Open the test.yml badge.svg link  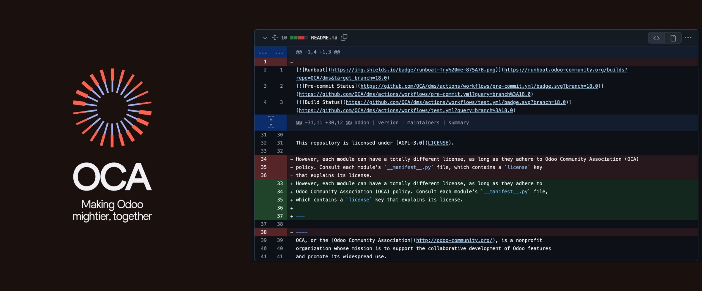click(456, 102)
